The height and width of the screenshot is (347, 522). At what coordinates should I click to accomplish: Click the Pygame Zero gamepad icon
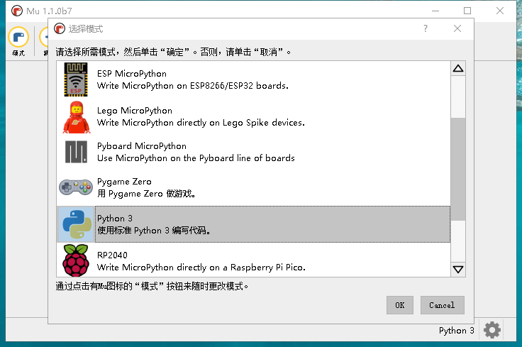pos(76,187)
